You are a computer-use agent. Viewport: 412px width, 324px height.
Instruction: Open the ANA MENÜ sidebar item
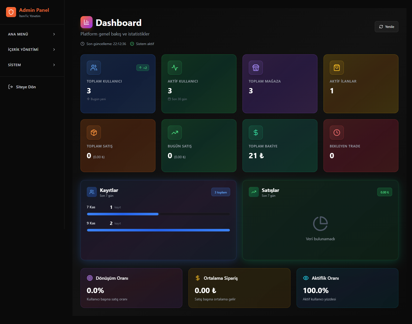[18, 34]
